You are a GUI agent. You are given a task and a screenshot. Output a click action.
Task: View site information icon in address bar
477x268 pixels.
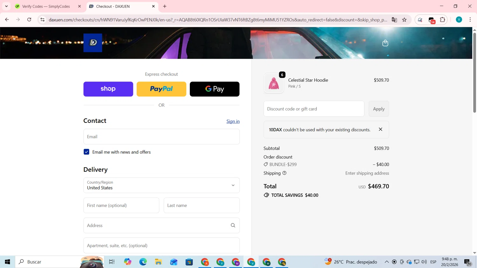(x=42, y=20)
